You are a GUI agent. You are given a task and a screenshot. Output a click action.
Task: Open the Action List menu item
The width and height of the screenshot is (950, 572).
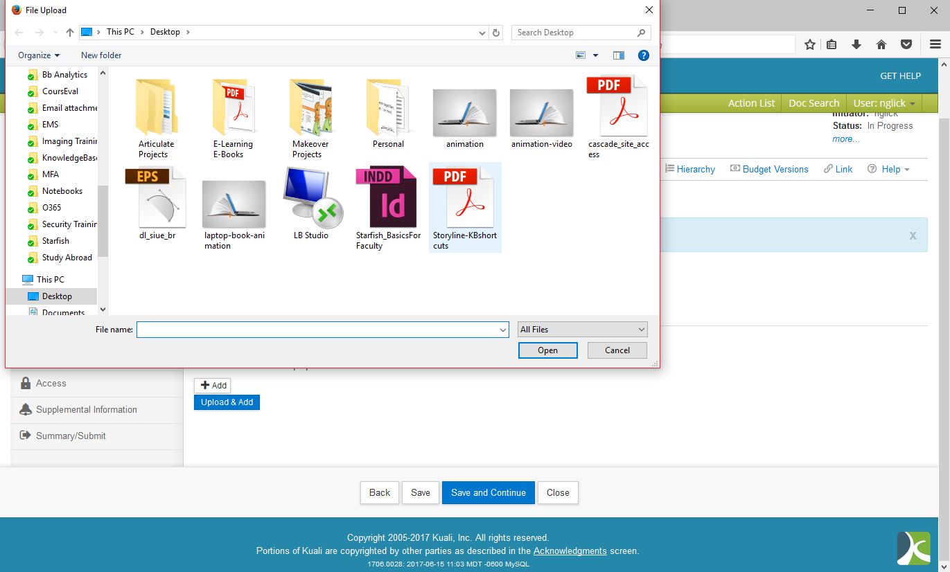click(751, 103)
